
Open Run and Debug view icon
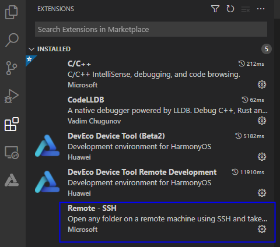coord(12,96)
